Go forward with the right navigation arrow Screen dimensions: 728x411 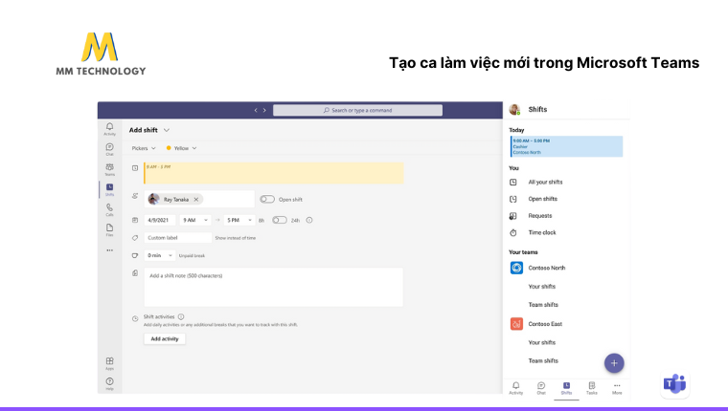264,110
